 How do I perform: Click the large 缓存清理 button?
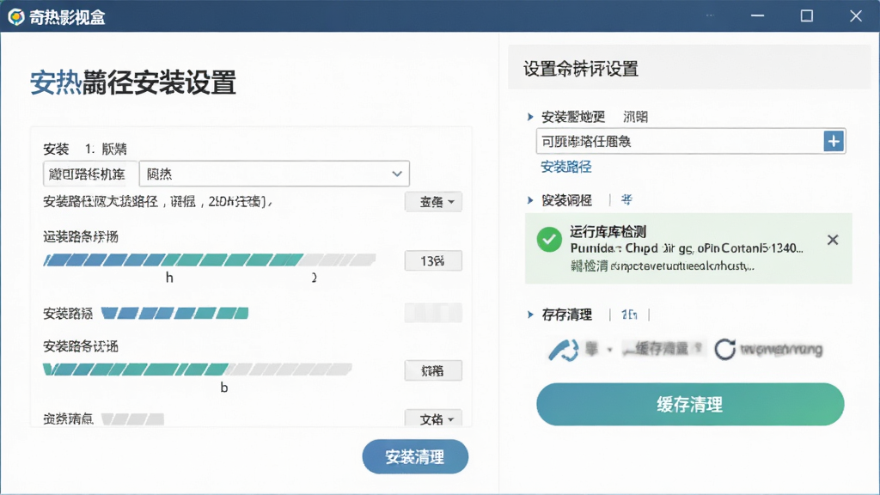coord(690,404)
